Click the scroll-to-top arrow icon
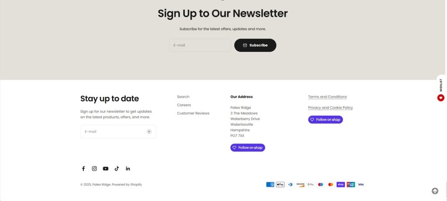The width and height of the screenshot is (447, 201). tap(435, 191)
